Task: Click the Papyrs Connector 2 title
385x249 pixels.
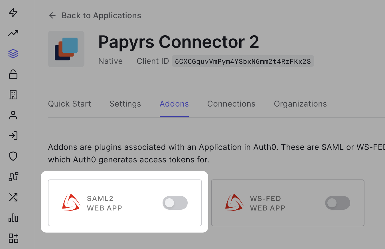Action: (179, 42)
